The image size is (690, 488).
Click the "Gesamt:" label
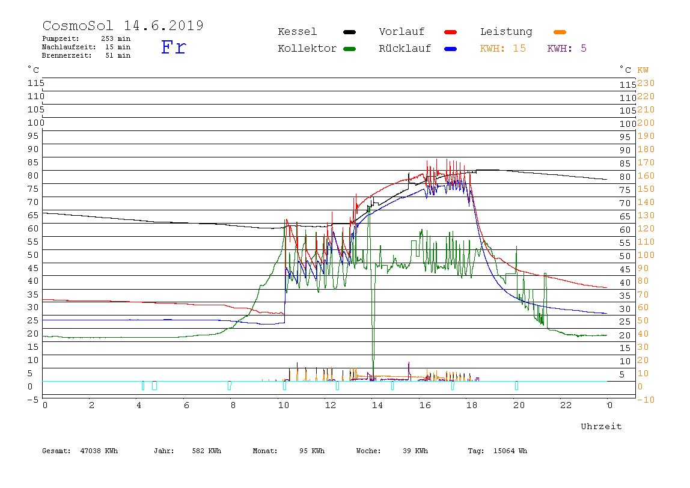tap(56, 451)
